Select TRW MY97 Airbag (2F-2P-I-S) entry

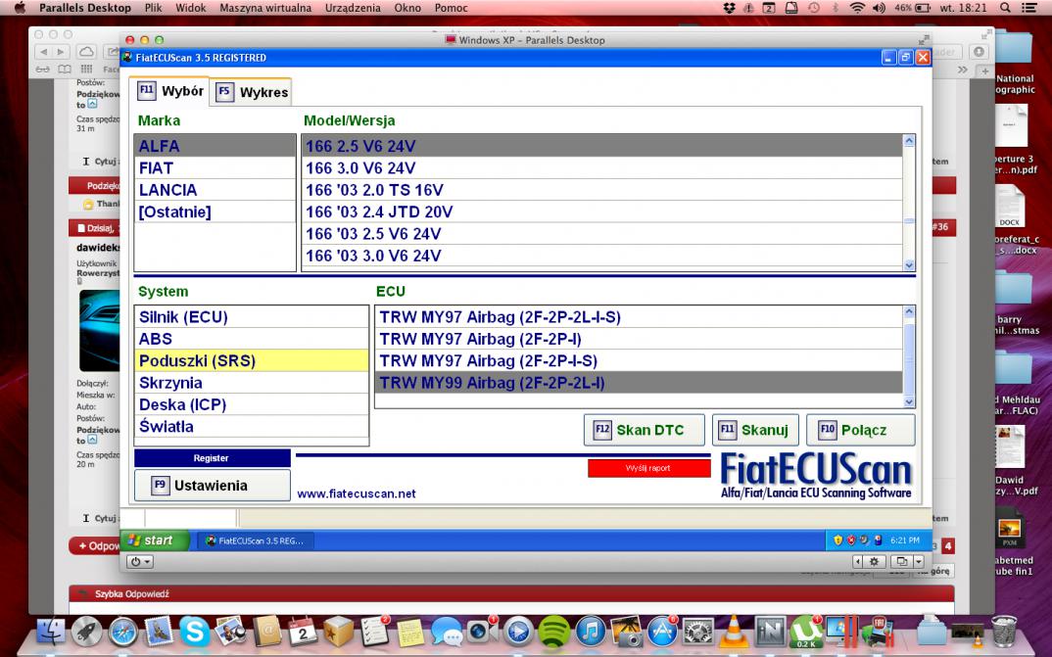pos(639,360)
